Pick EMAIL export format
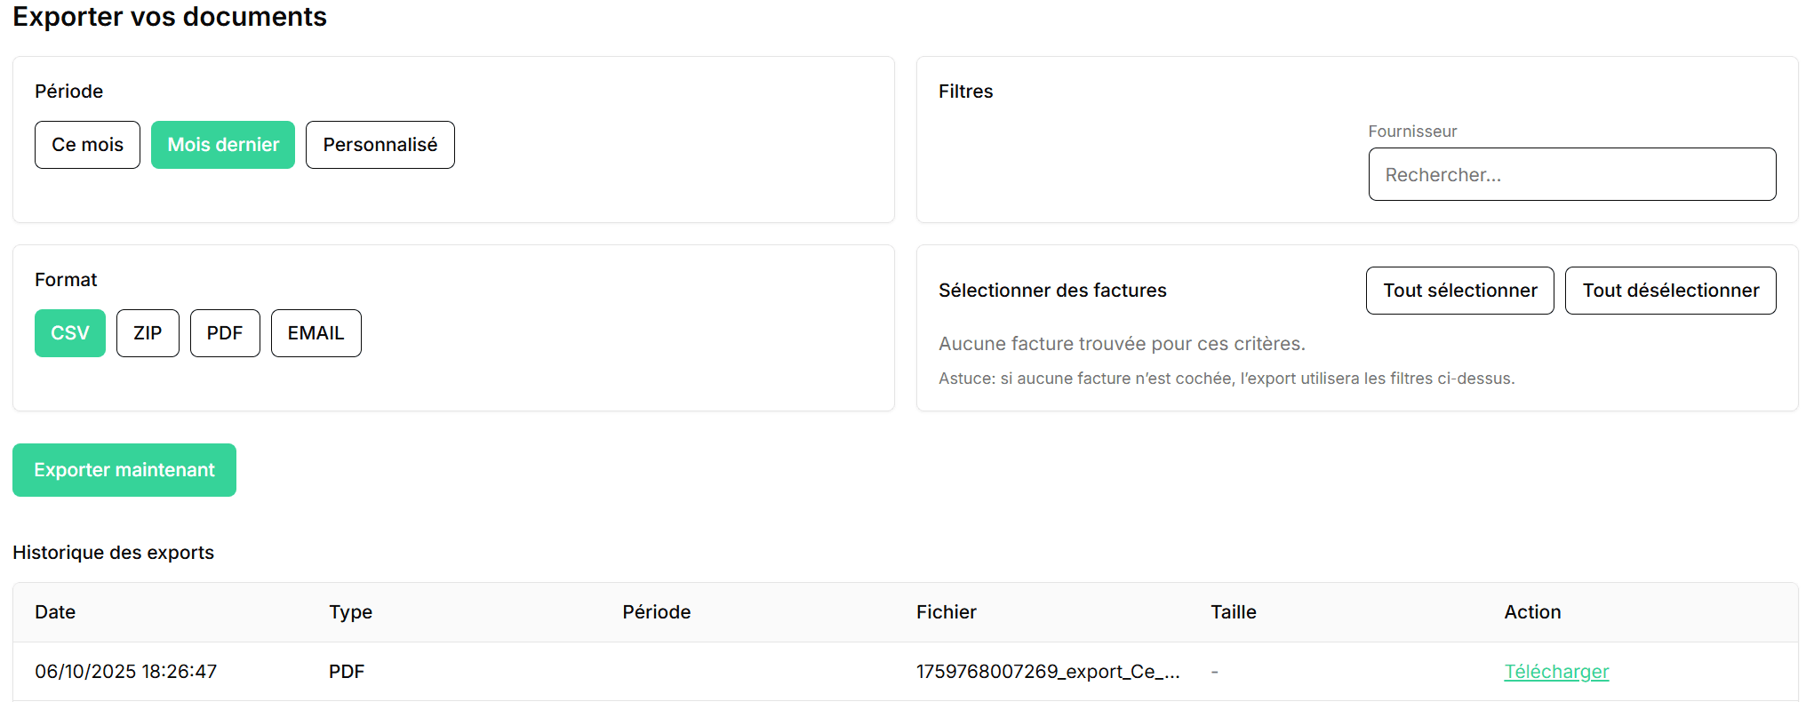The width and height of the screenshot is (1806, 702). point(316,333)
